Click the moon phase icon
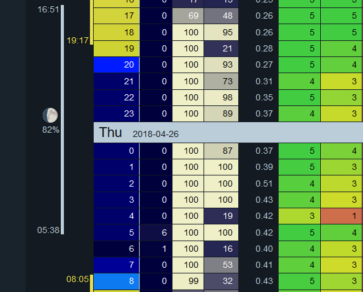 pos(50,115)
